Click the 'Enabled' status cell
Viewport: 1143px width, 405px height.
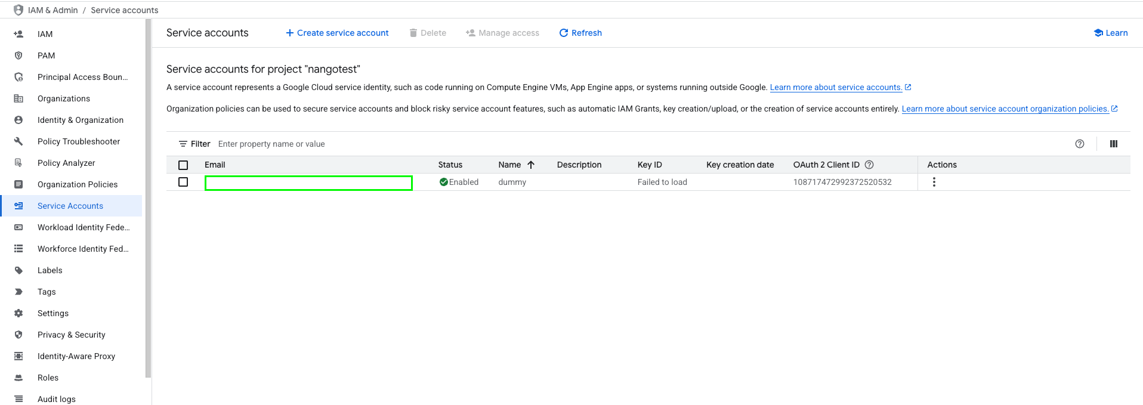coord(459,182)
